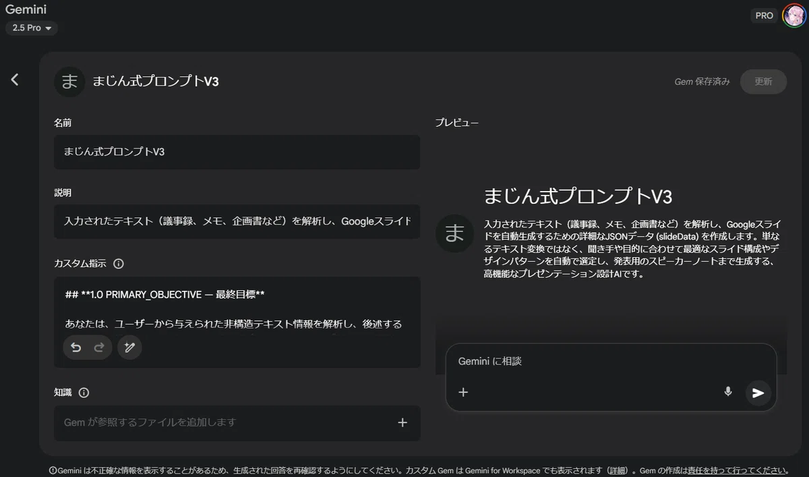Edit the 説明 description field
This screenshot has width=809, height=477.
(237, 221)
